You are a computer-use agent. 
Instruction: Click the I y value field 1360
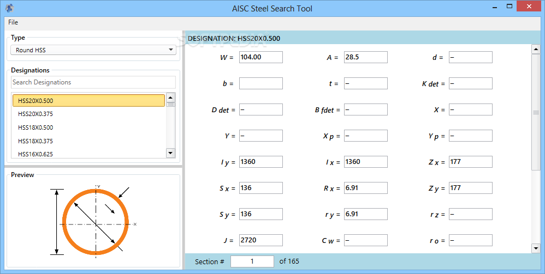click(260, 162)
